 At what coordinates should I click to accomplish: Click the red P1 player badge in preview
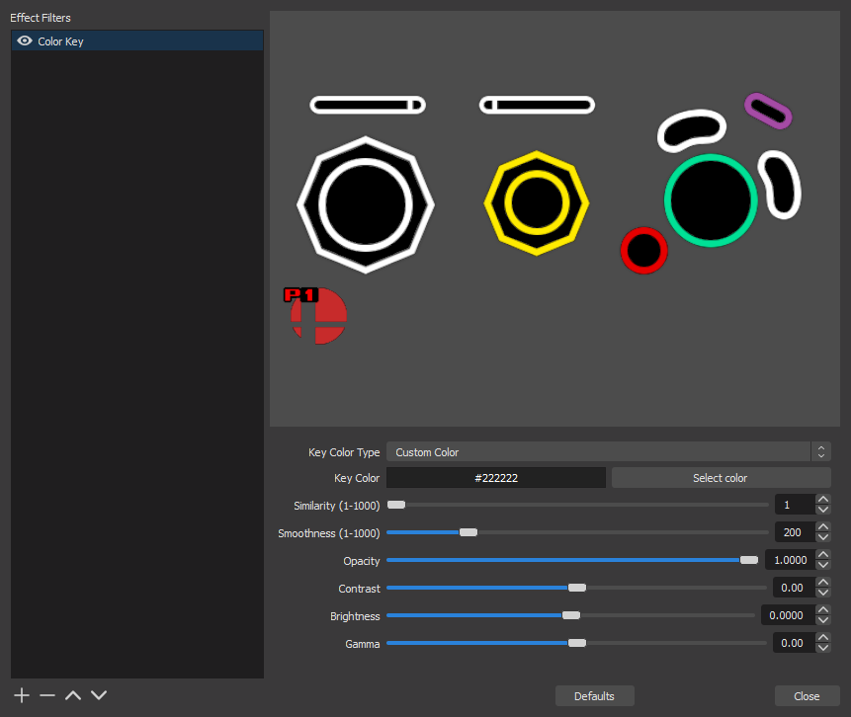(315, 316)
